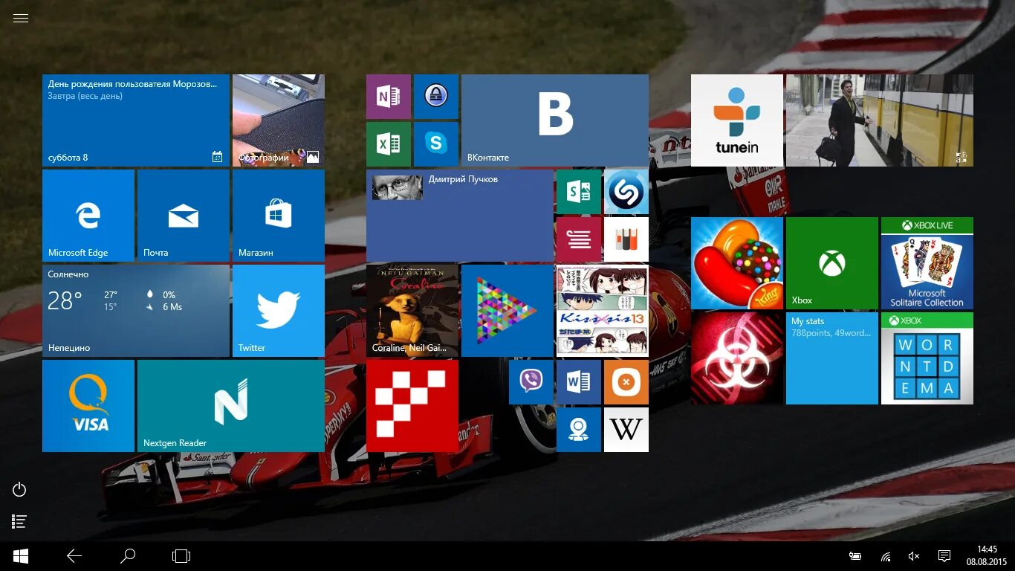This screenshot has width=1015, height=571.
Task: Click the Windows Start button
Action: tap(21, 556)
